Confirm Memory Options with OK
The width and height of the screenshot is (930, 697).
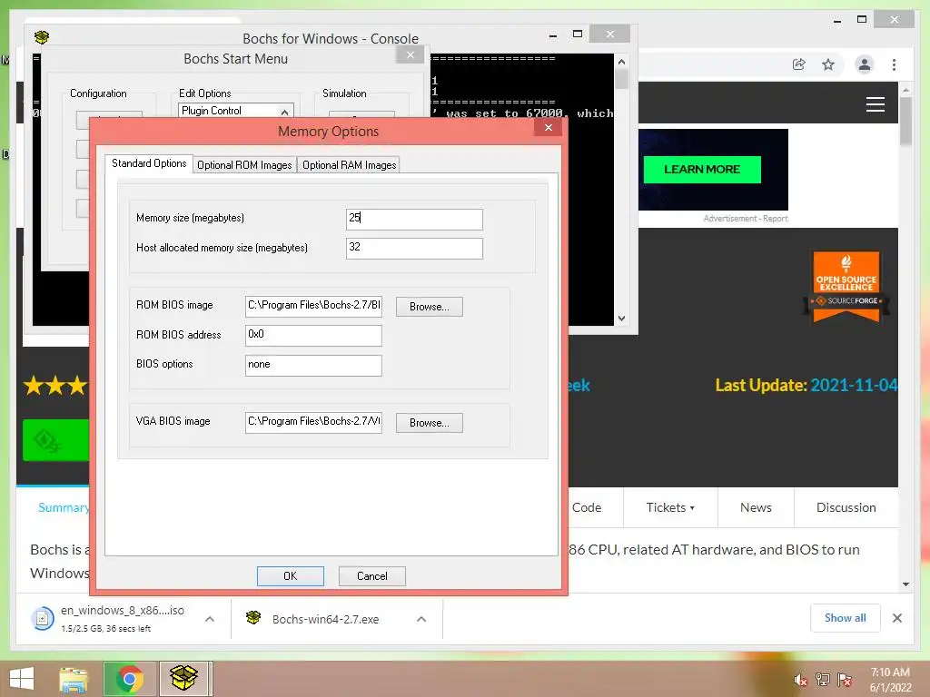coord(290,576)
